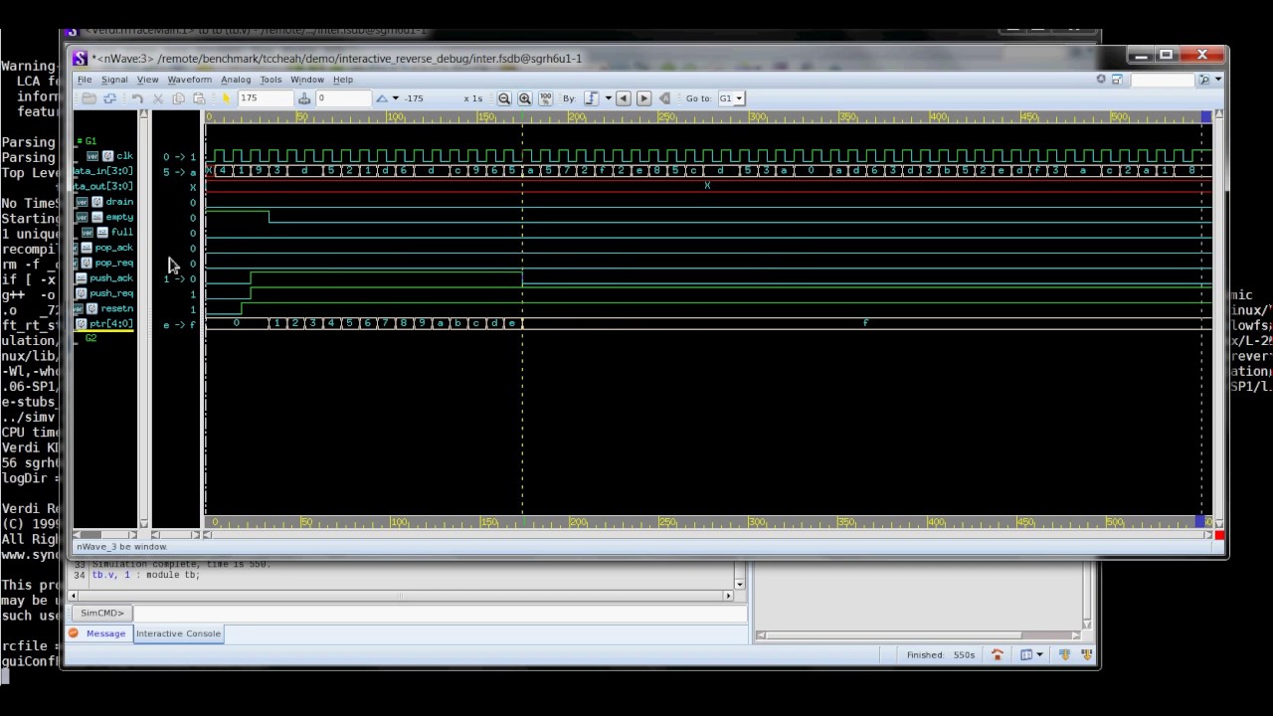Image resolution: width=1273 pixels, height=716 pixels.
Task: Select the full signal
Action: point(122,232)
